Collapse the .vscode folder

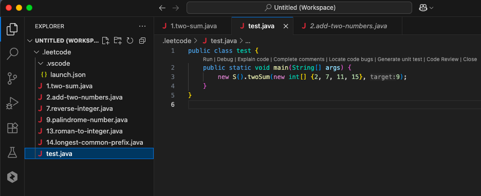click(x=41, y=64)
